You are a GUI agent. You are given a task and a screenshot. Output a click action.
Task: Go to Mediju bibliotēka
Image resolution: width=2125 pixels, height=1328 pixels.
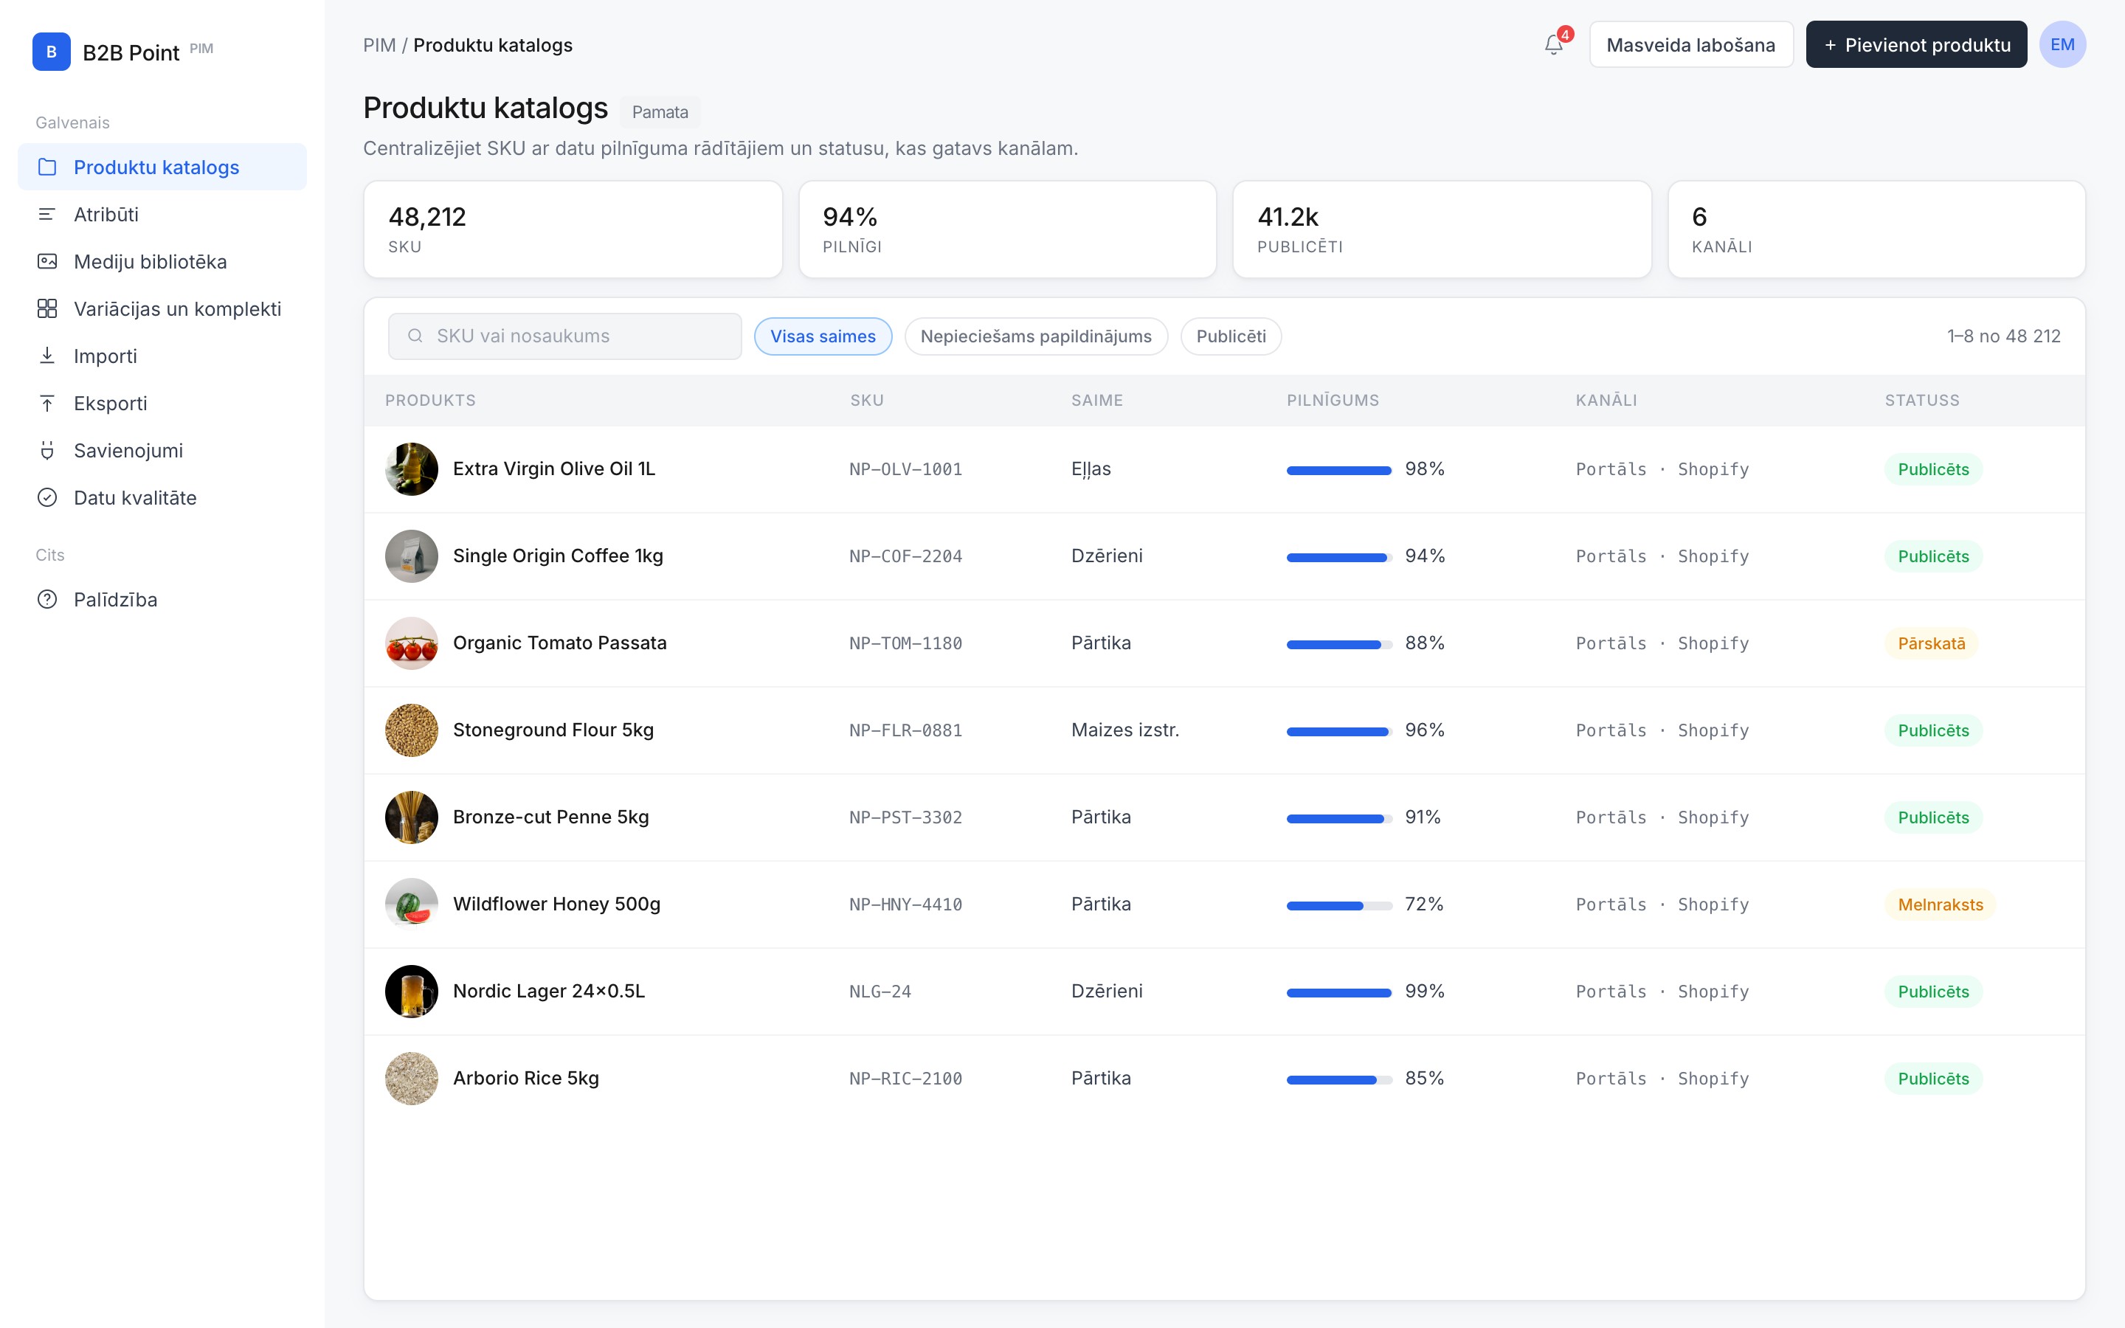(162, 262)
